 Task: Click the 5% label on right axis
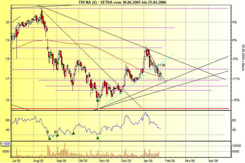pyautogui.click(x=234, y=22)
